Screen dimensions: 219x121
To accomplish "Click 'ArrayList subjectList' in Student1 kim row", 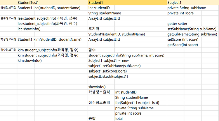I will tap(104, 39).
